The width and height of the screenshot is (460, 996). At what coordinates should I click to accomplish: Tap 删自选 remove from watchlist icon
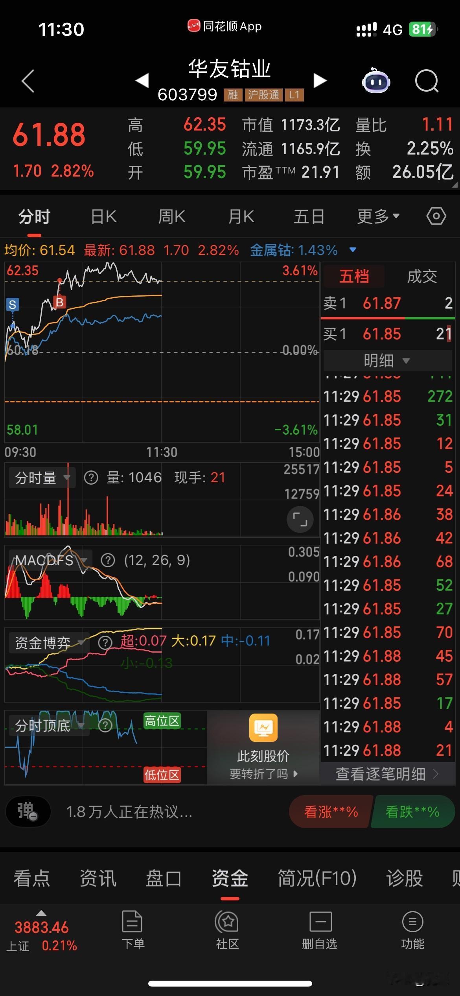tap(320, 930)
